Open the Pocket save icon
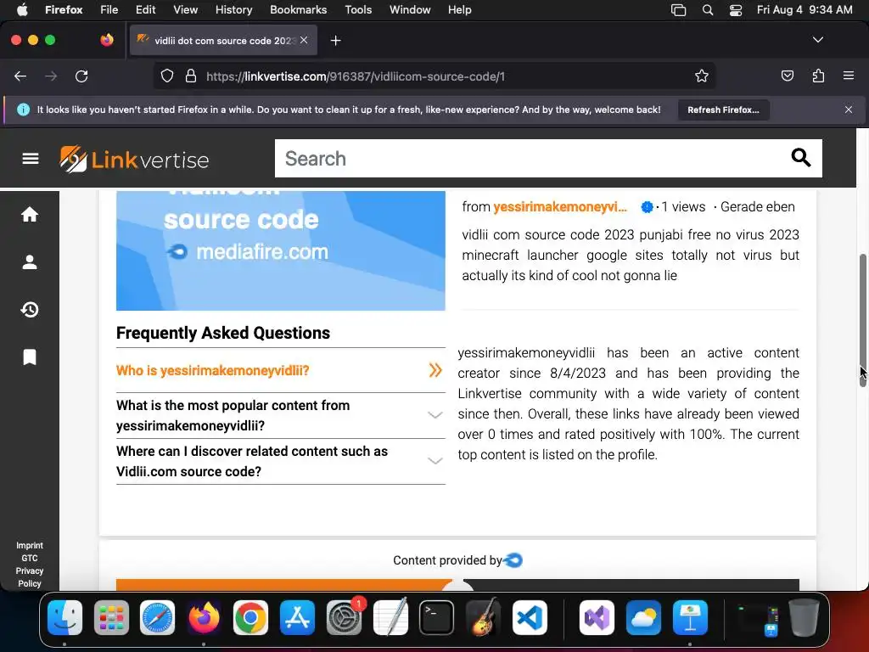The image size is (869, 652). 787,76
